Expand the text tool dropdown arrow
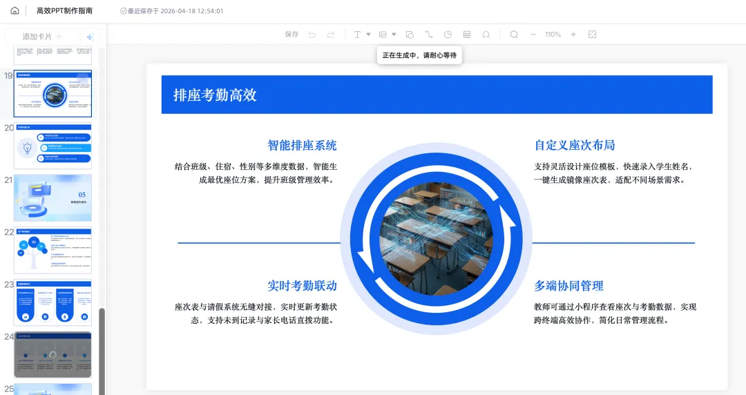The width and height of the screenshot is (746, 395). pyautogui.click(x=368, y=35)
